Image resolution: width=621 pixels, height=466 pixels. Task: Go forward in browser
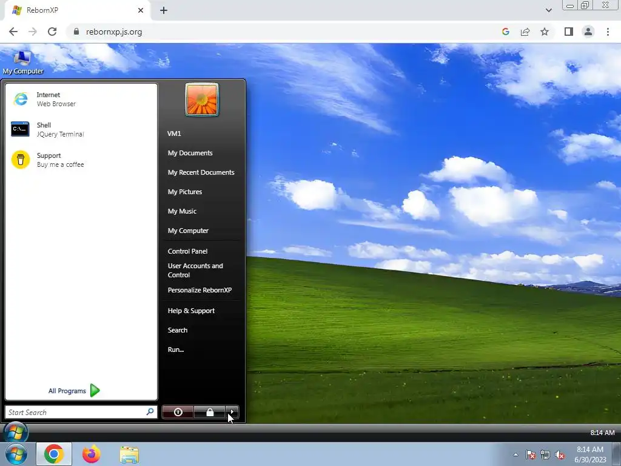33,32
